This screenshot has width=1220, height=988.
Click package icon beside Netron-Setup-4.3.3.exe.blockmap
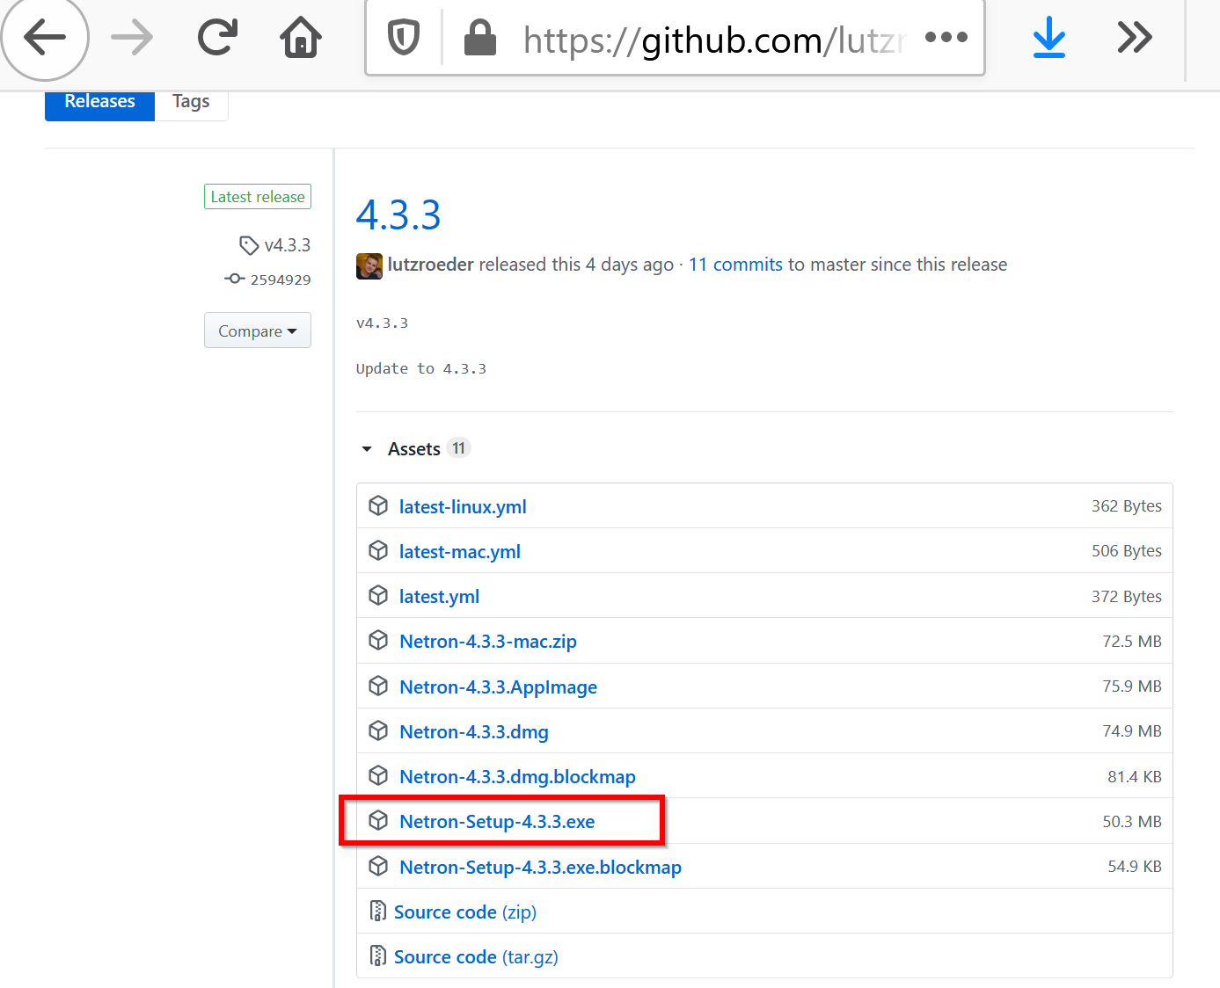(x=378, y=866)
